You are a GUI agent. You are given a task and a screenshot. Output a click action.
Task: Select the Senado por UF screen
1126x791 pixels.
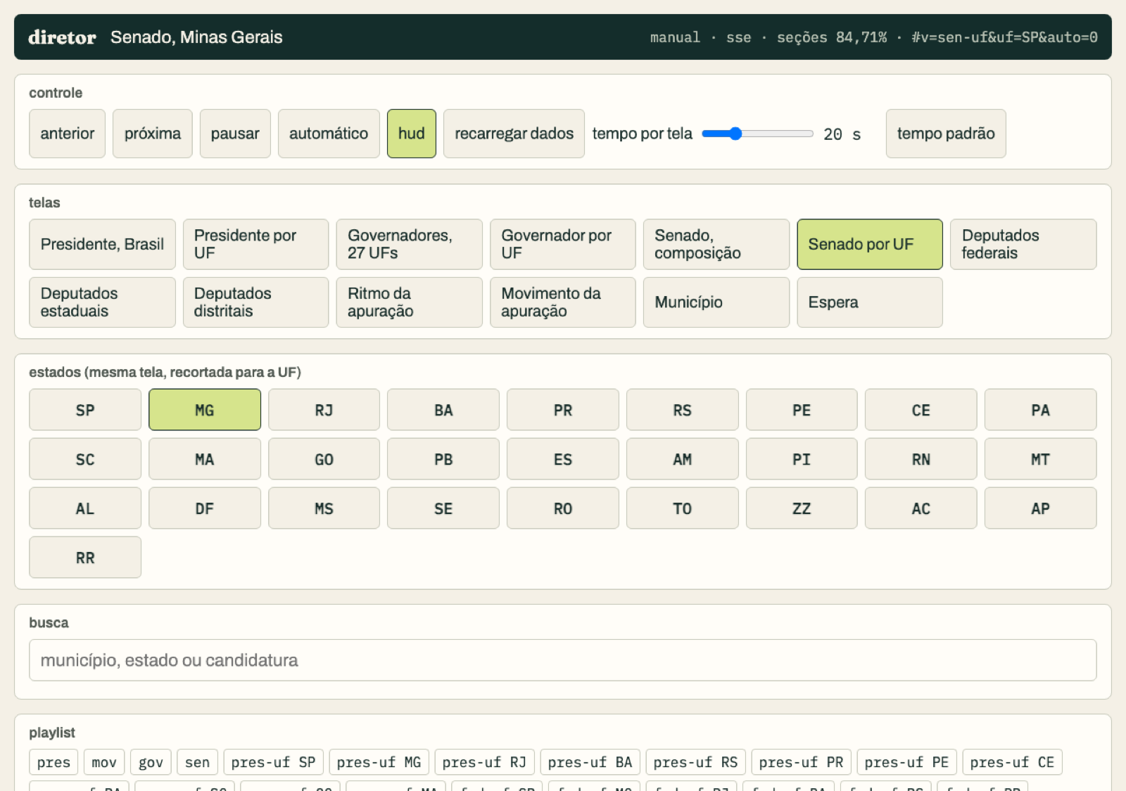(x=870, y=244)
